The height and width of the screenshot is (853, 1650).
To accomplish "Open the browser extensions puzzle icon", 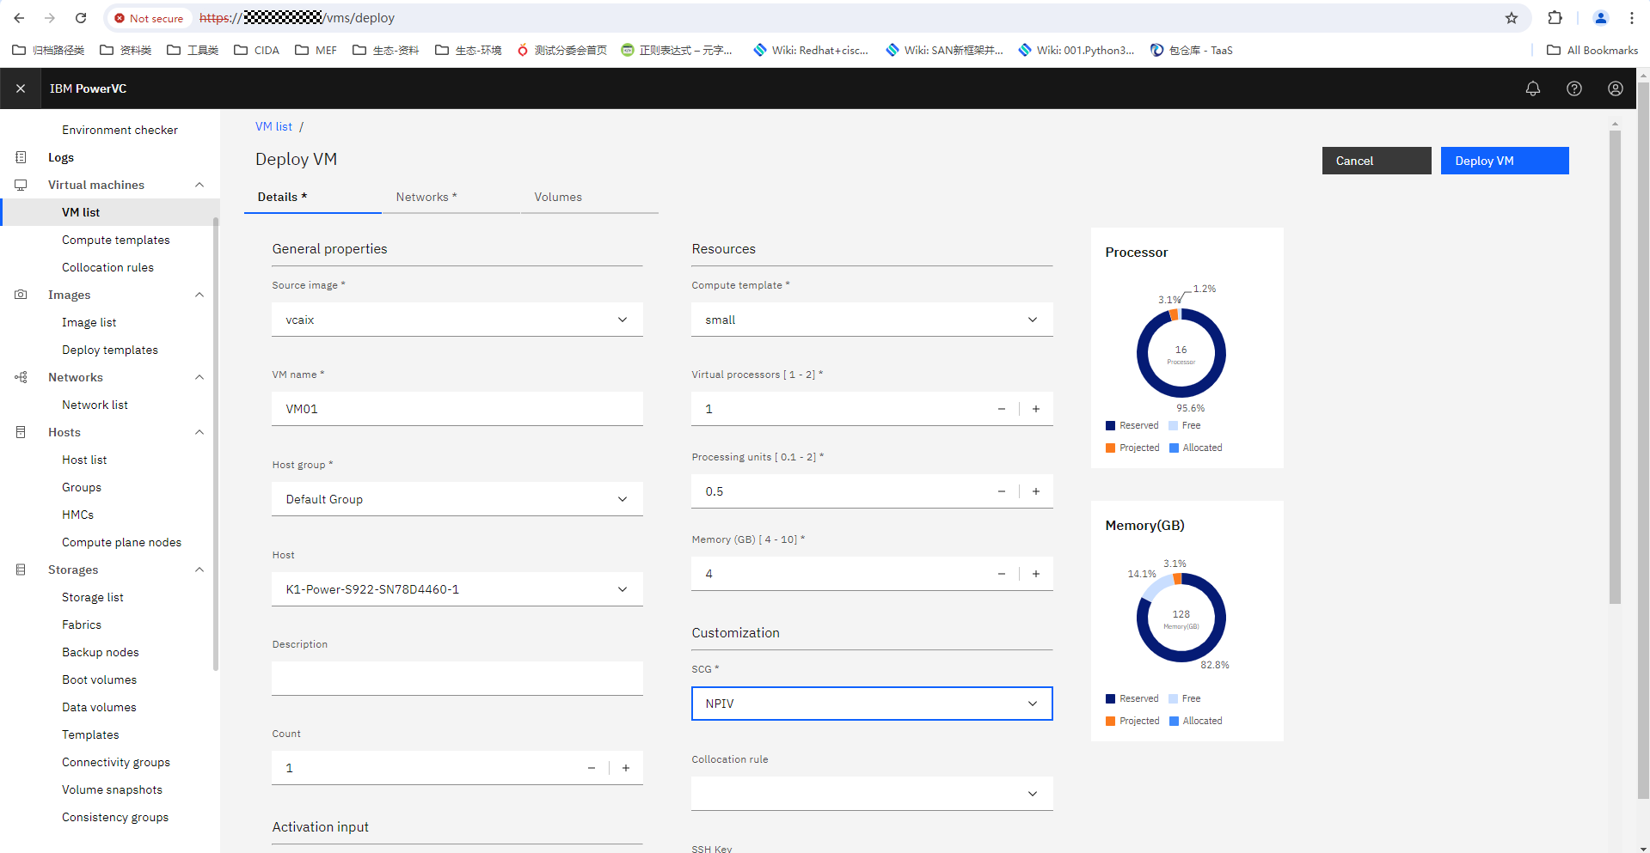I will tap(1555, 18).
